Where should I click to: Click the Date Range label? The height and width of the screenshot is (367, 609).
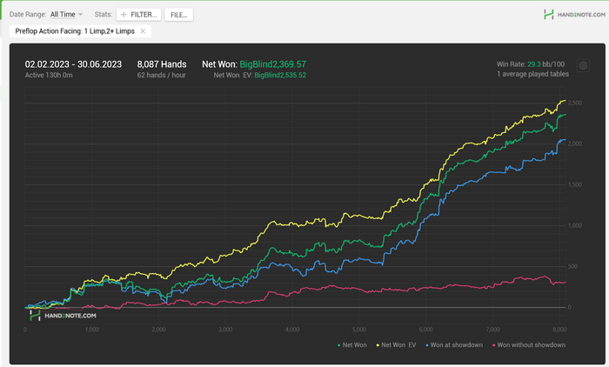(28, 15)
